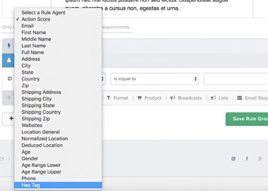268x191 pixels.
Task: Pick the City option
Action: (x=58, y=66)
